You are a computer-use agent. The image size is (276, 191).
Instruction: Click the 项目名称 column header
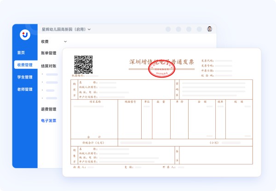coord(95,102)
